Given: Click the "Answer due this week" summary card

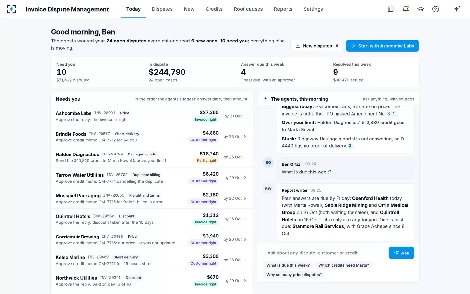Looking at the screenshot, I should coord(281,72).
